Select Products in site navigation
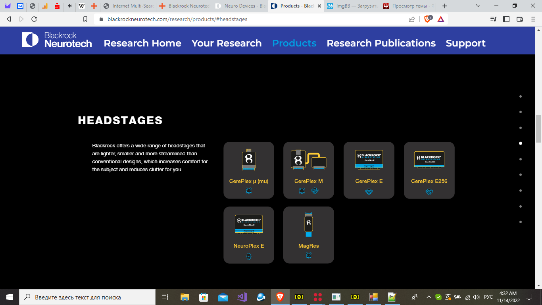This screenshot has height=305, width=542. pos(294,43)
